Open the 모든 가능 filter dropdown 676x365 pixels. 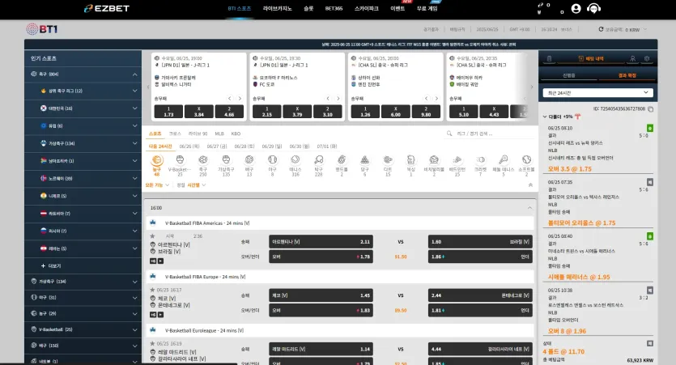pyautogui.click(x=157, y=185)
